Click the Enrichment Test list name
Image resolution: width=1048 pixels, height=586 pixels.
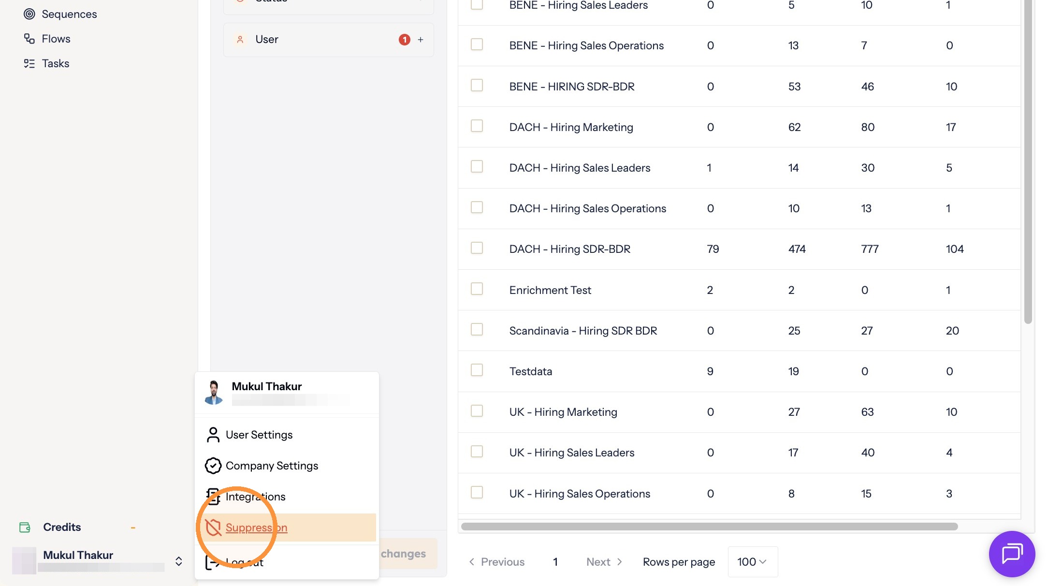[x=550, y=290]
